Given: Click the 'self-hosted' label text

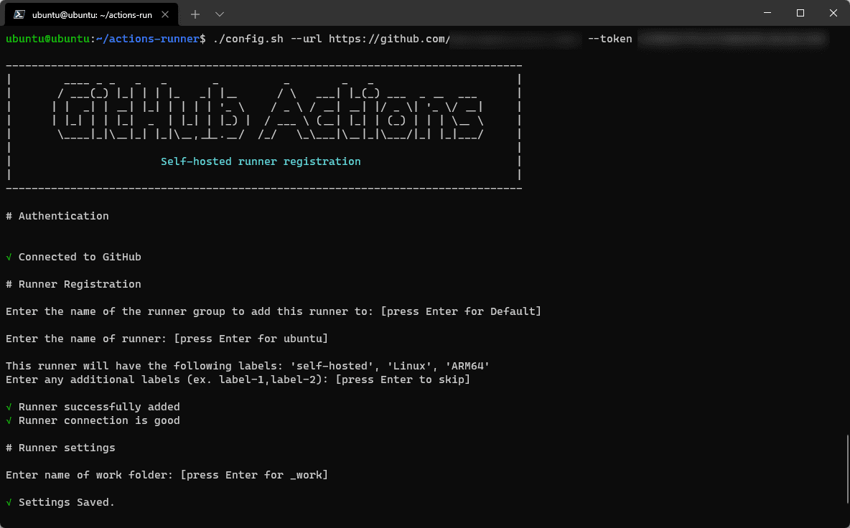Looking at the screenshot, I should coord(332,366).
